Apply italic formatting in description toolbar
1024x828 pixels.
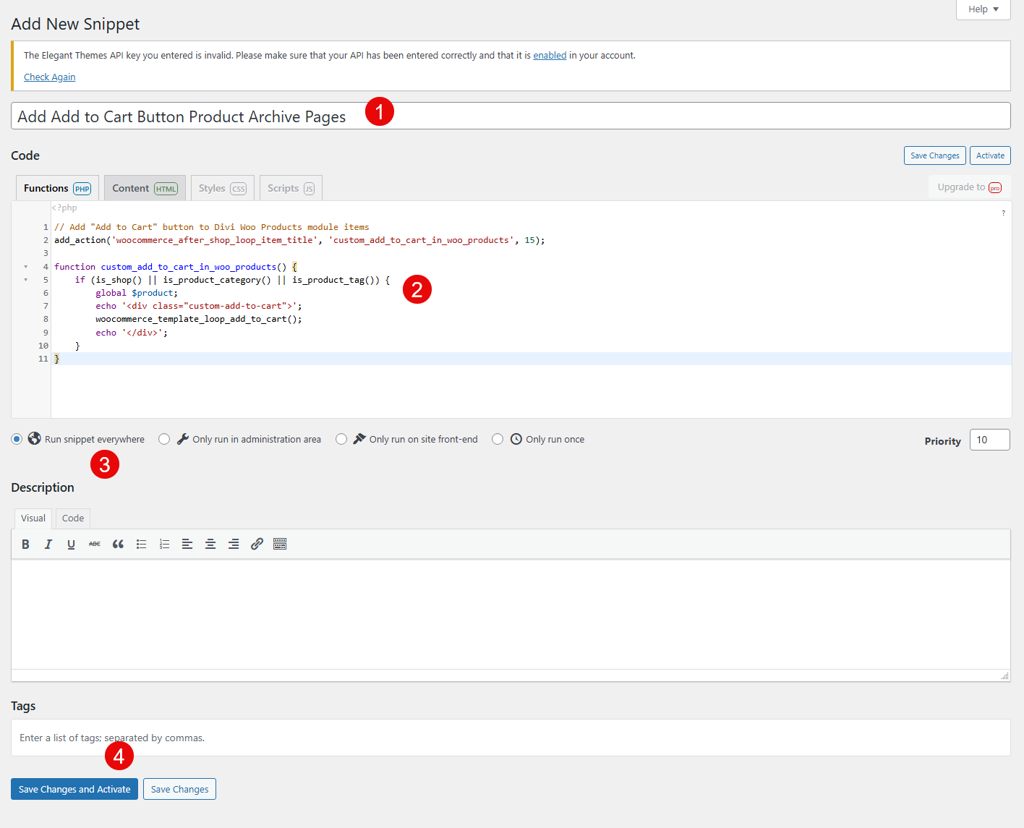[48, 545]
